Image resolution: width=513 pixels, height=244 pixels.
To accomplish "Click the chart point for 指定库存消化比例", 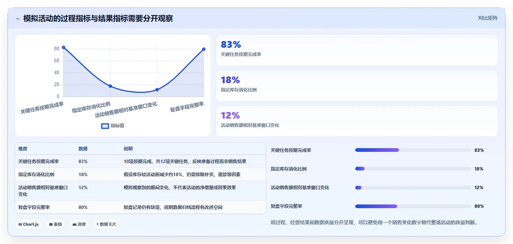I will pyautogui.click(x=110, y=86).
